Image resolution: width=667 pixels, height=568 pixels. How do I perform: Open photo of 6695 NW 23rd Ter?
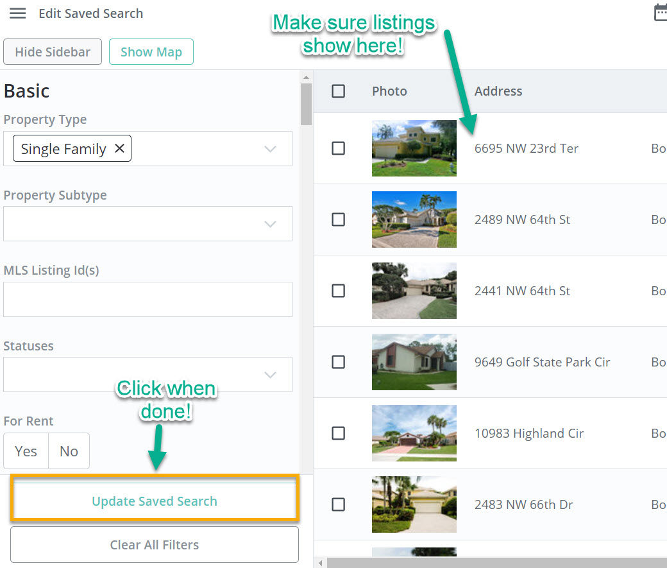[x=414, y=148]
